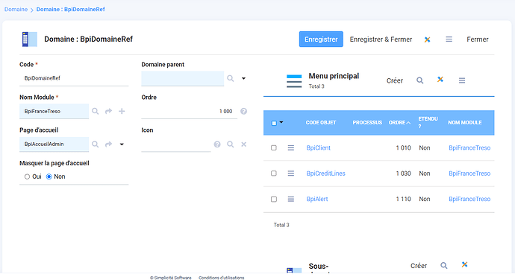Open the BpiClient link
515x280 pixels.
point(318,148)
